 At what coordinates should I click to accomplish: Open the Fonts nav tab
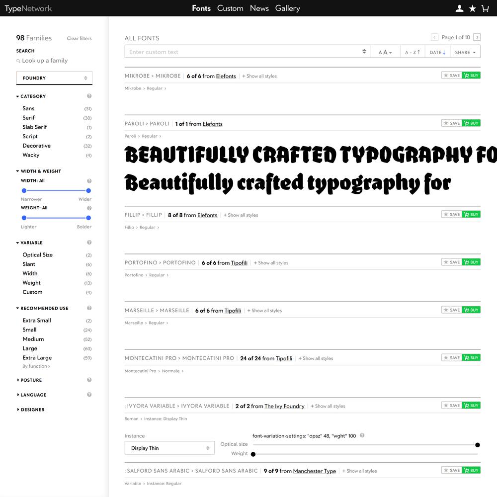201,8
